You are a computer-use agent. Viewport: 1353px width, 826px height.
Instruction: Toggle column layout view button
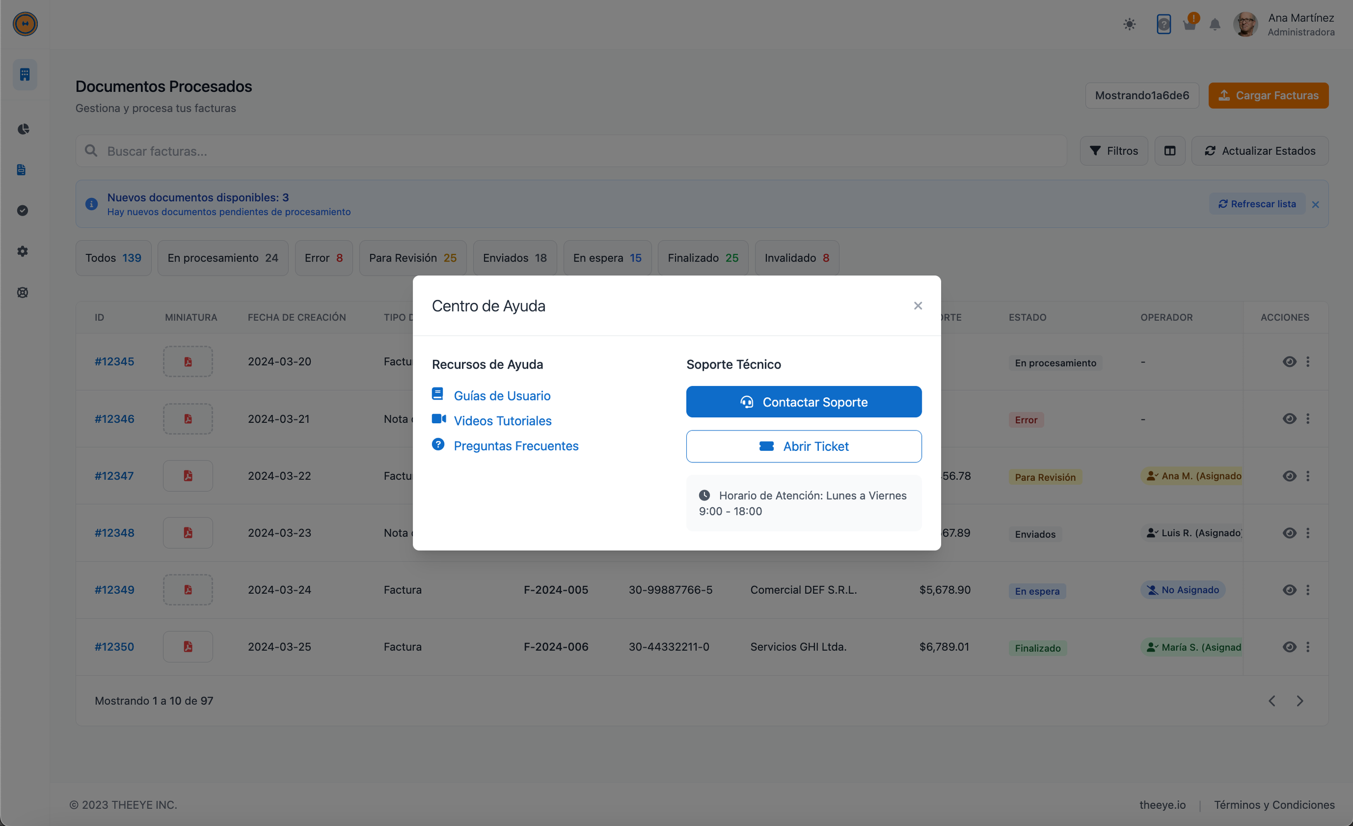1170,150
